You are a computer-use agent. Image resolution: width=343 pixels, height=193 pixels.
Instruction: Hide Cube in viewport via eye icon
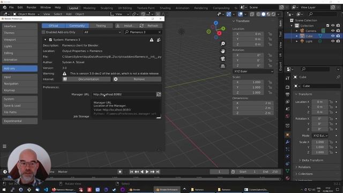tap(333, 36)
